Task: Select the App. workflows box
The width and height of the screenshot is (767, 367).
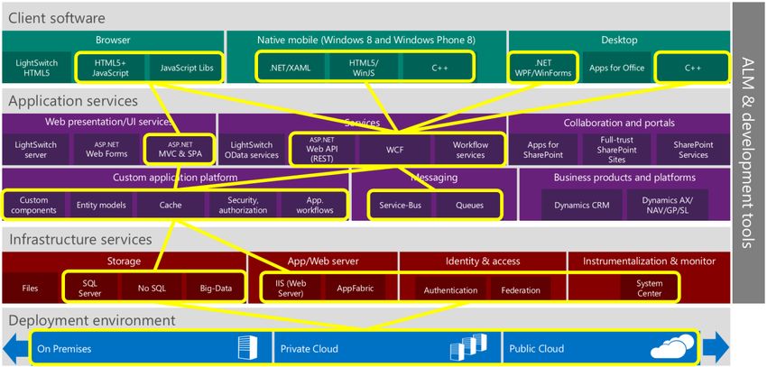Action: 313,206
